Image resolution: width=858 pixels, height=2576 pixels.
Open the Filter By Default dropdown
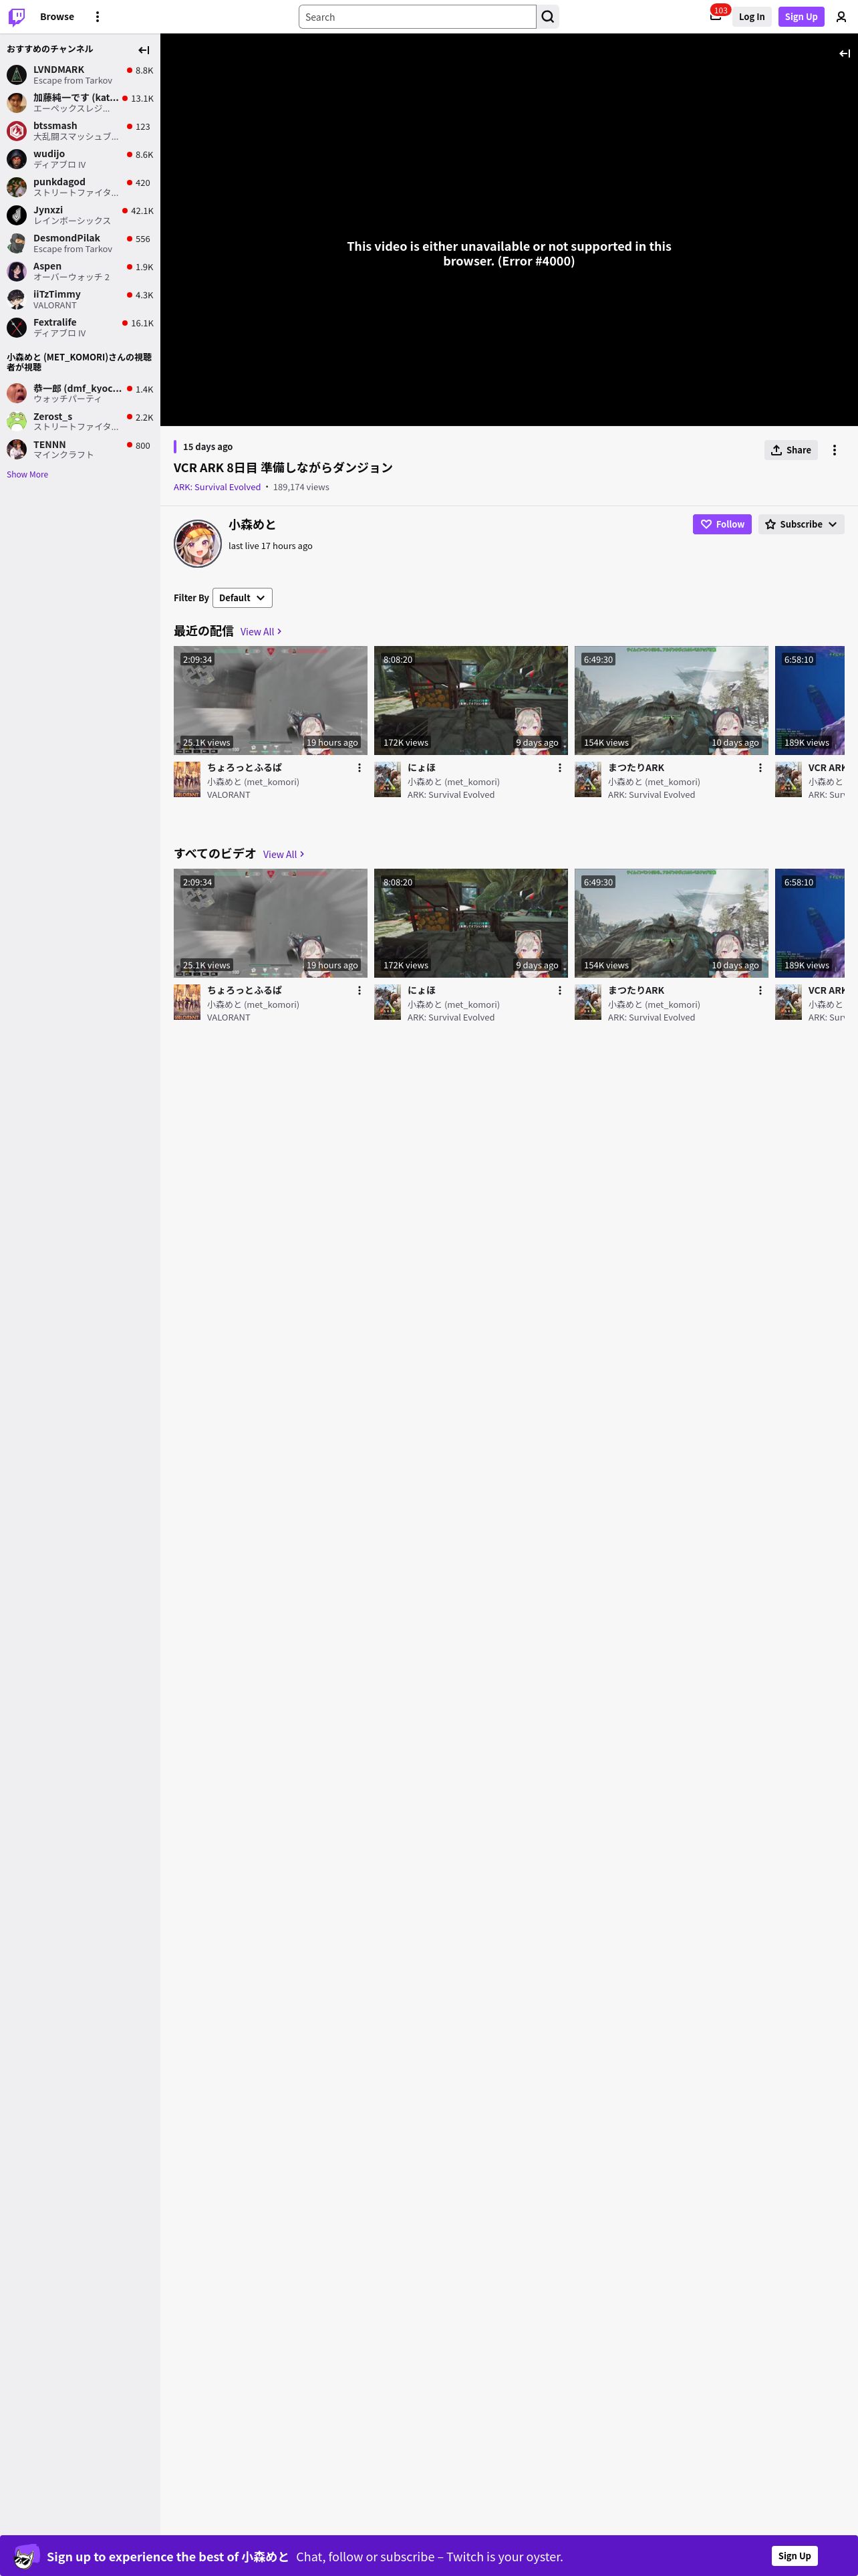(243, 598)
